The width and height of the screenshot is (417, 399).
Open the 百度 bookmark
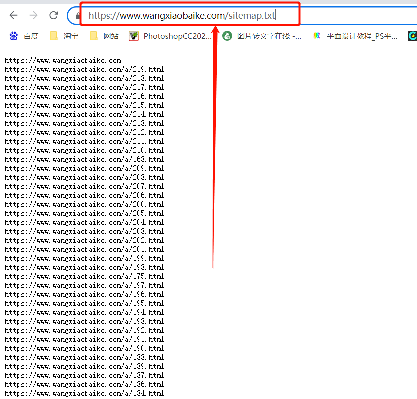click(x=24, y=36)
